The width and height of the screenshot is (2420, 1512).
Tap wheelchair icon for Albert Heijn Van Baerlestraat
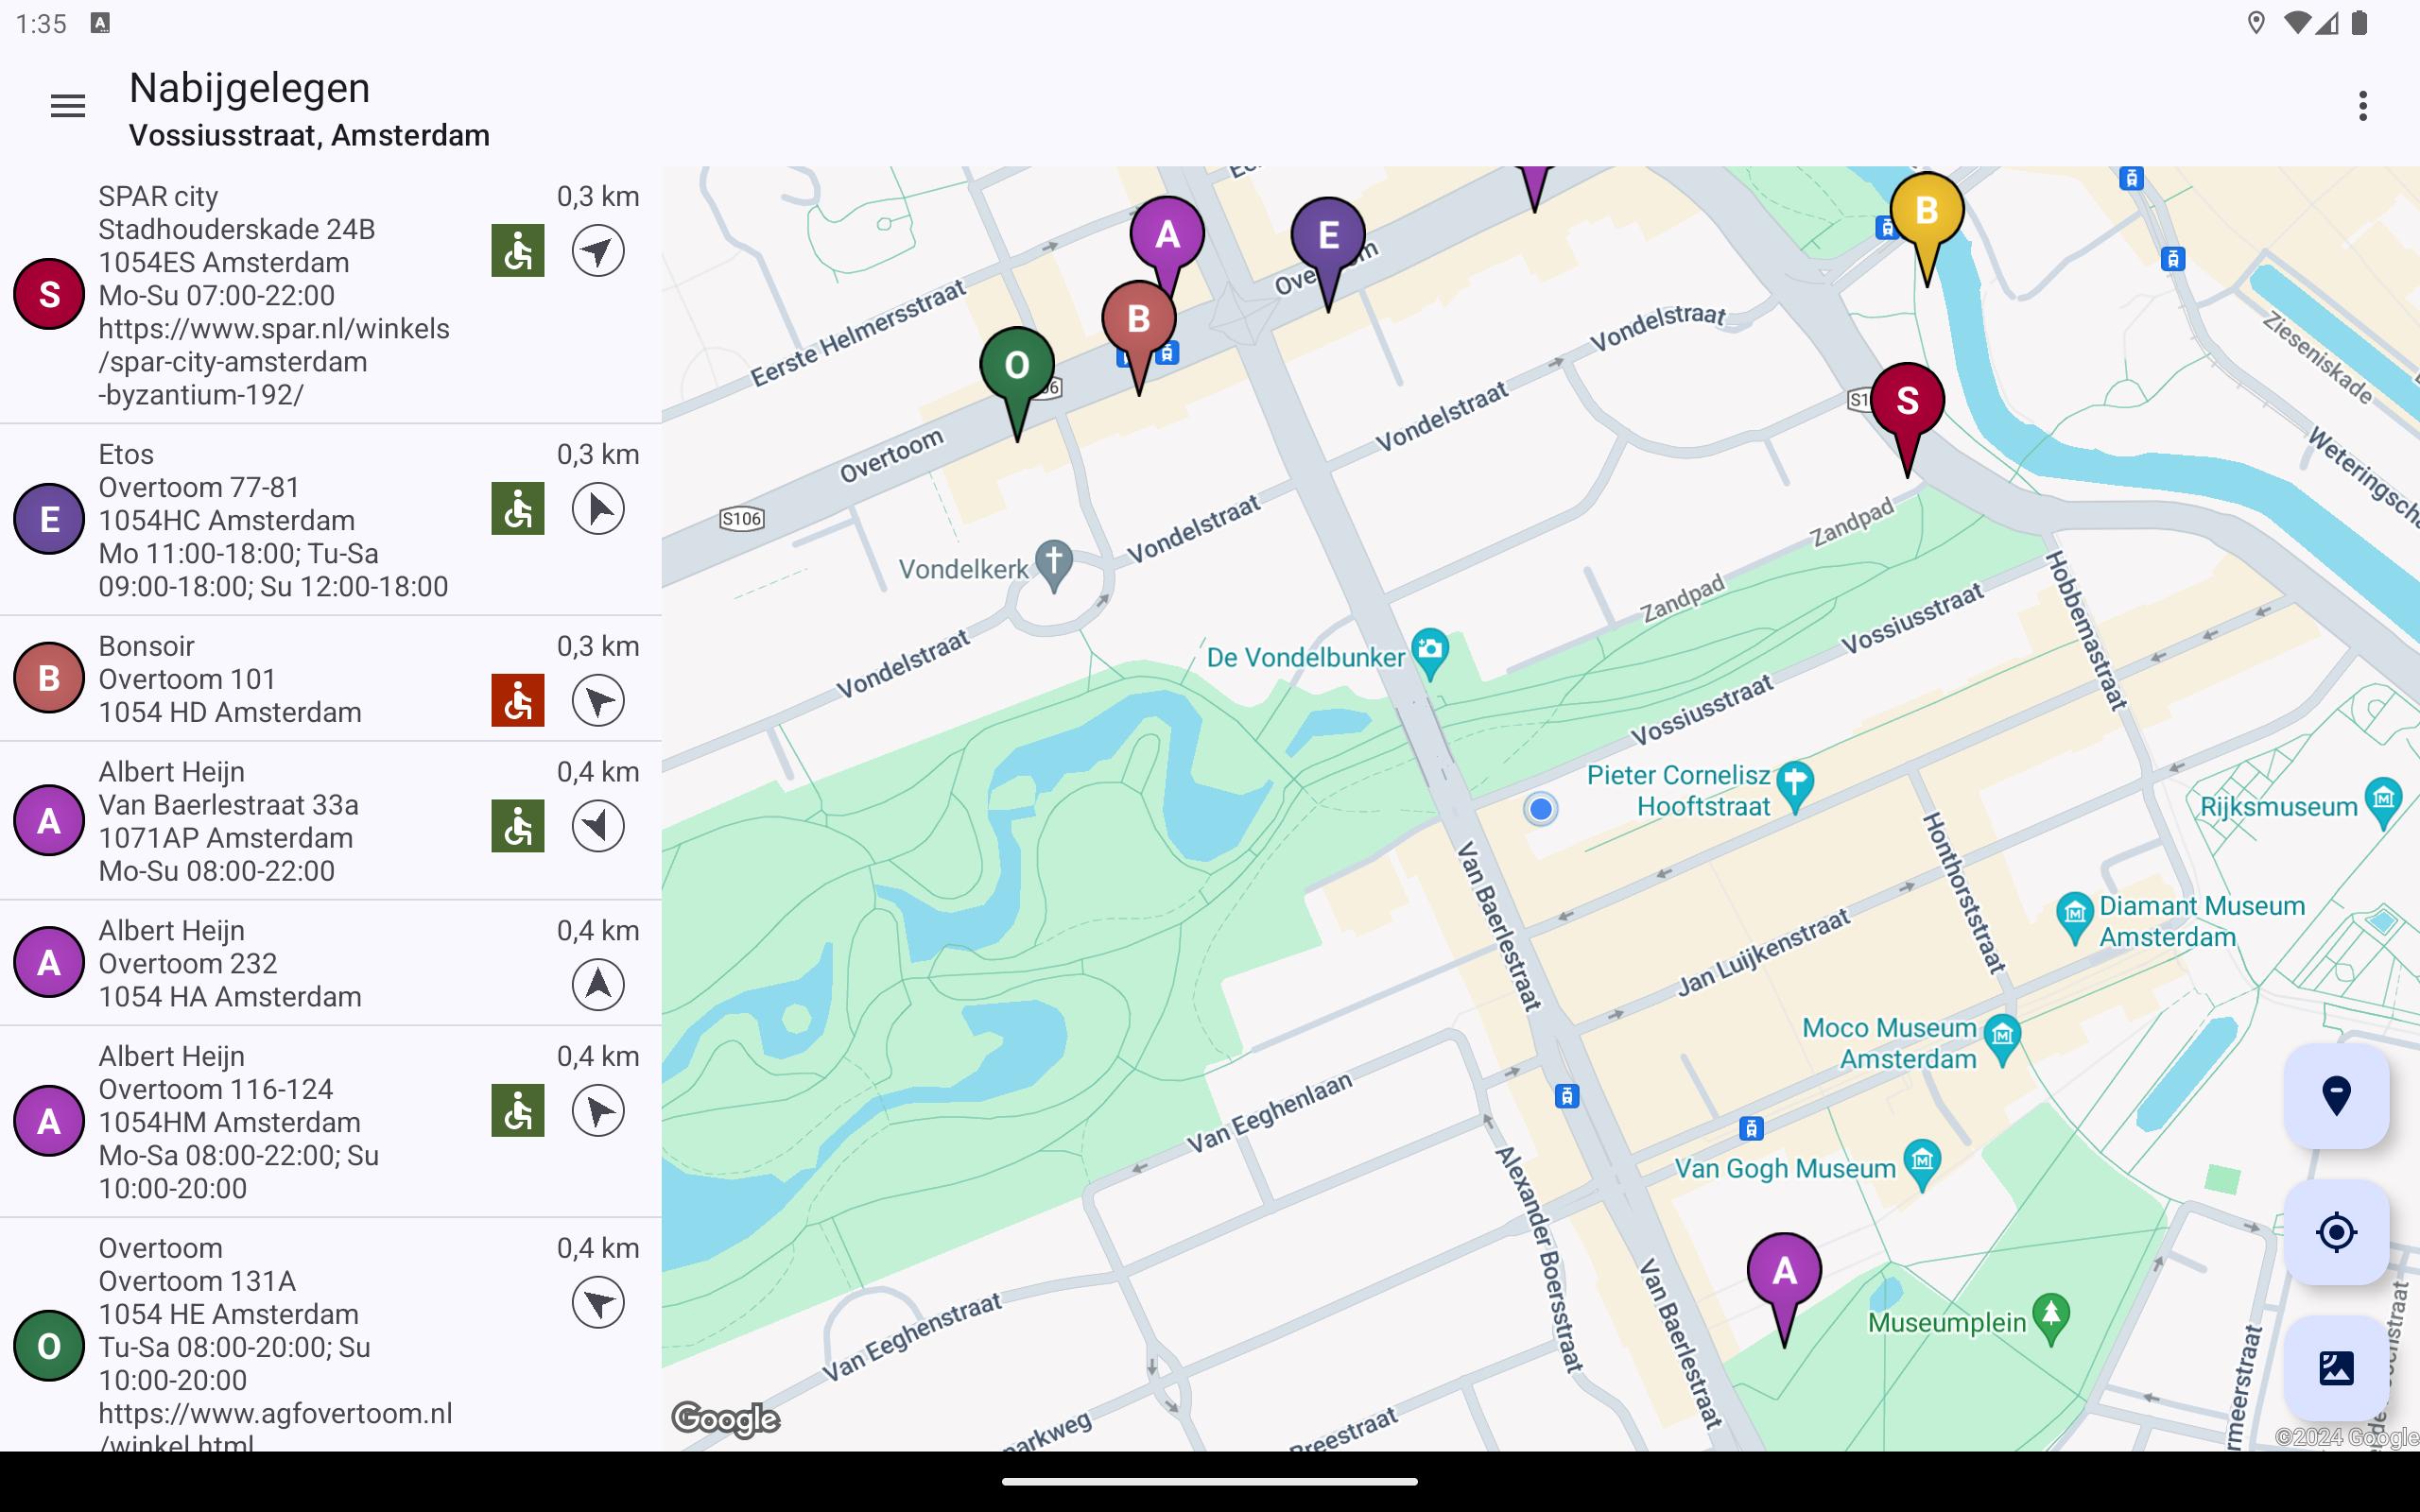518,826
